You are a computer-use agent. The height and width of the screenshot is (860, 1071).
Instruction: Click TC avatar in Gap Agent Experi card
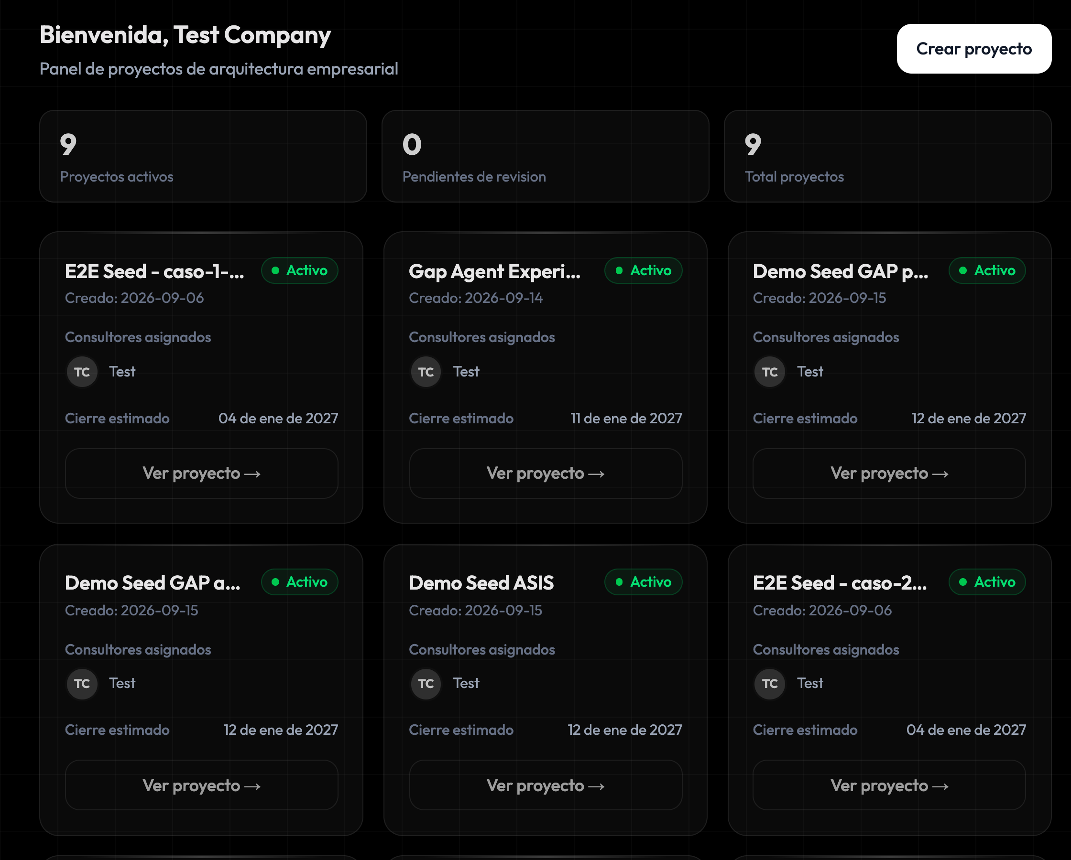tap(426, 372)
